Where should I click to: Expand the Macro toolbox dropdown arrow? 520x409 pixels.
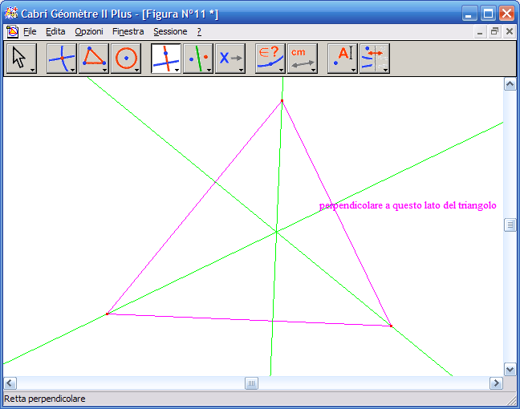coord(241,70)
